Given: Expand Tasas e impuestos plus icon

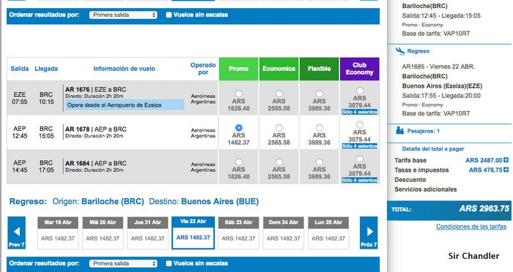Looking at the screenshot, I should point(506,170).
